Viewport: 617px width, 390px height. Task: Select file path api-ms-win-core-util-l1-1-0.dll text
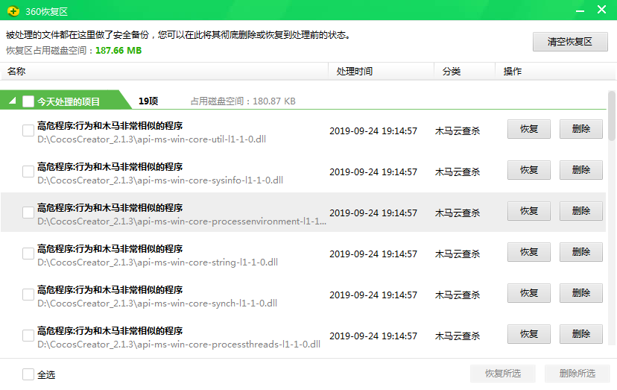(151, 139)
